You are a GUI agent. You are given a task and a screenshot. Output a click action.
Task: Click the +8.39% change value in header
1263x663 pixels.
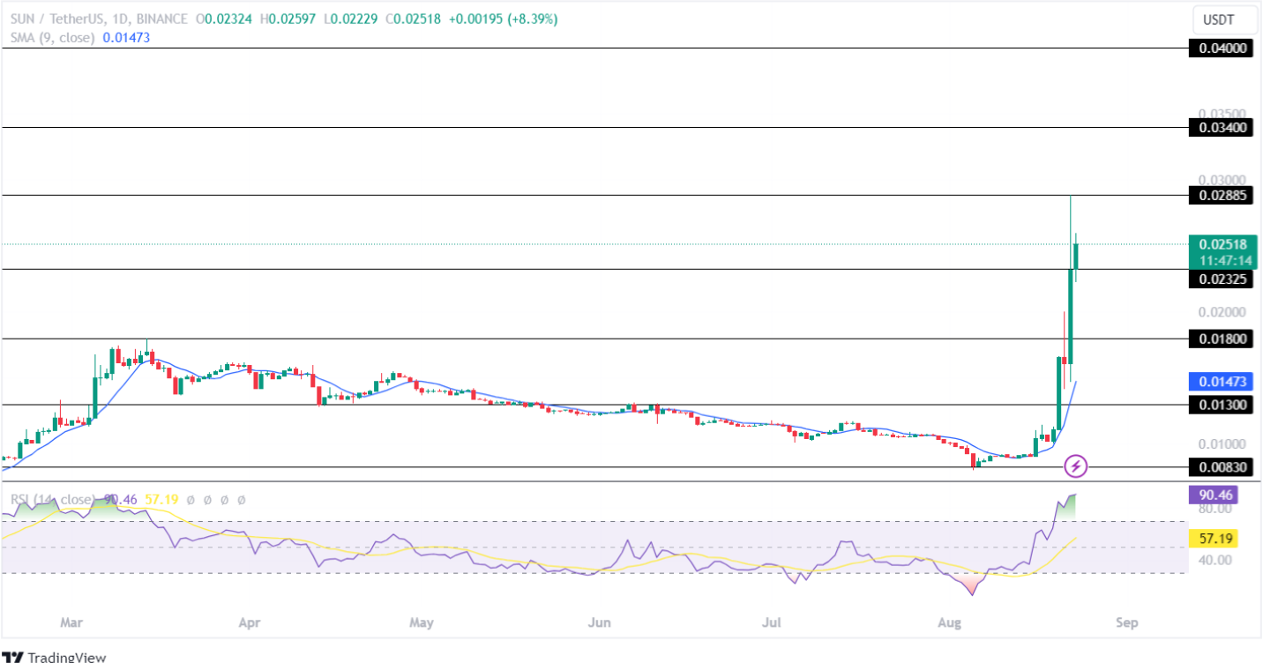(x=533, y=19)
